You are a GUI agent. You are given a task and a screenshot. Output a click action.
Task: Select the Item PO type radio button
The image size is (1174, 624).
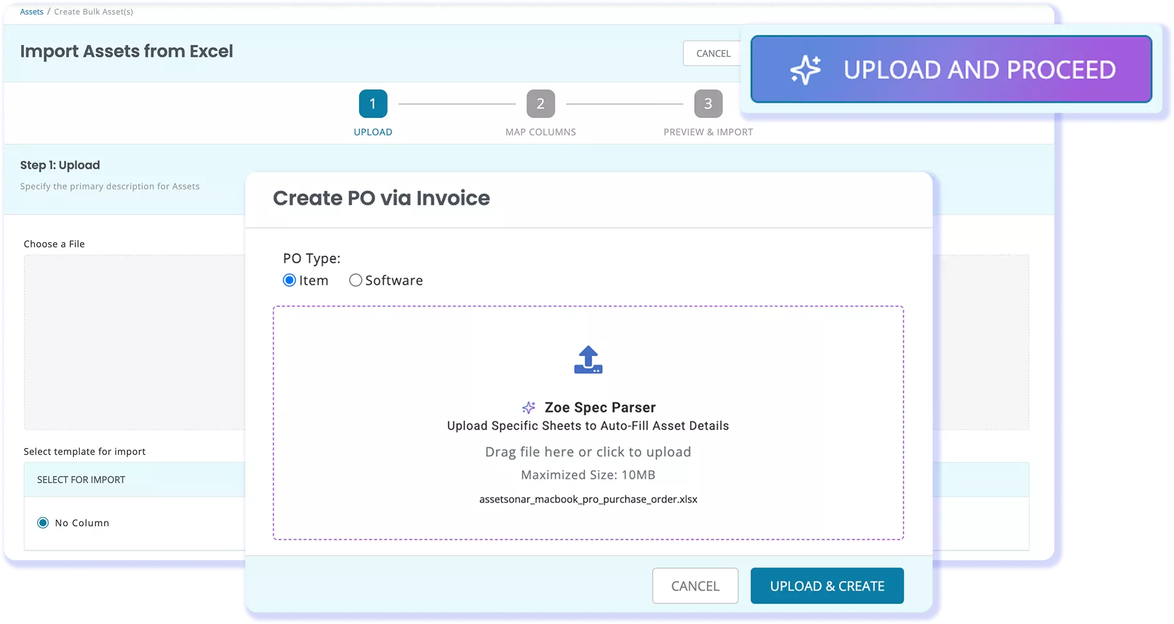point(290,280)
